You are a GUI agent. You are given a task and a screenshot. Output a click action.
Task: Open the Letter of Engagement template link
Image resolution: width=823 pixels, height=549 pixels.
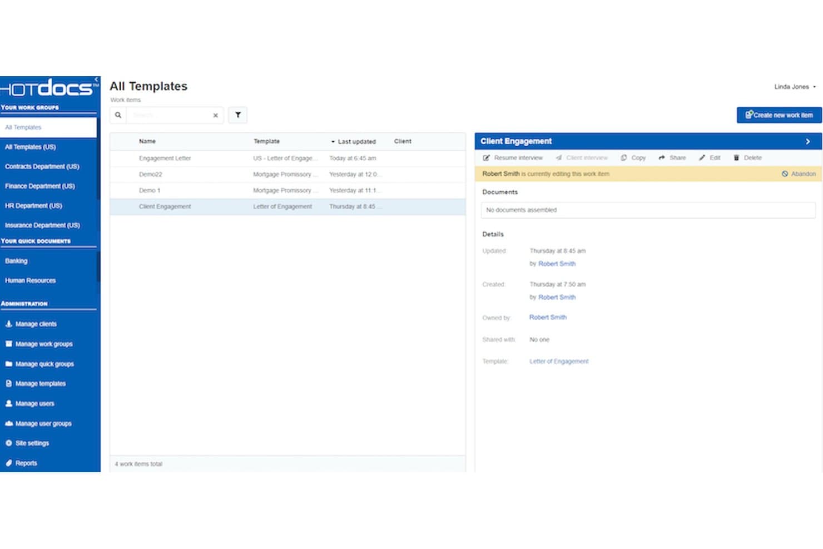559,362
